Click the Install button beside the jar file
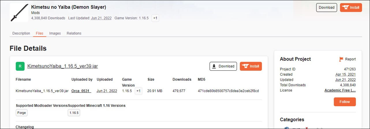 (251, 66)
